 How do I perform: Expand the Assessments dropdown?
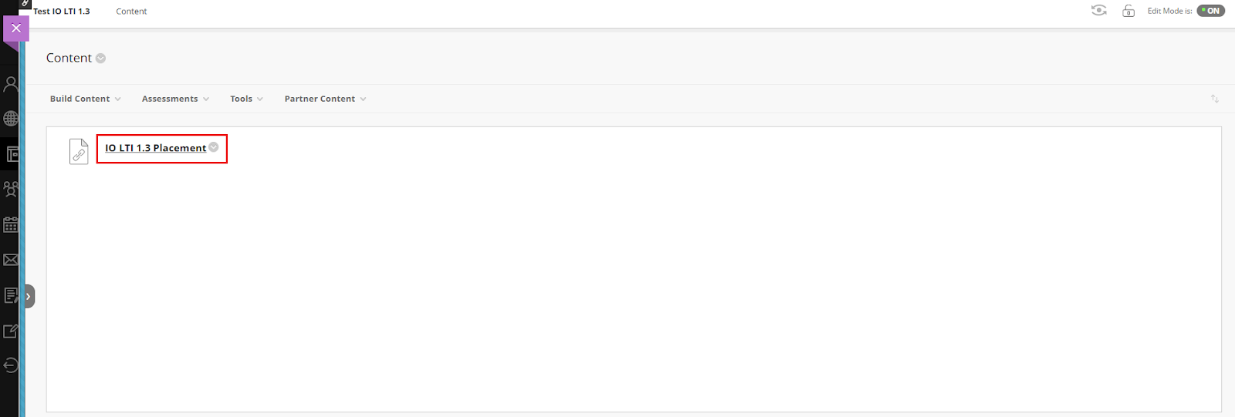[x=175, y=99]
